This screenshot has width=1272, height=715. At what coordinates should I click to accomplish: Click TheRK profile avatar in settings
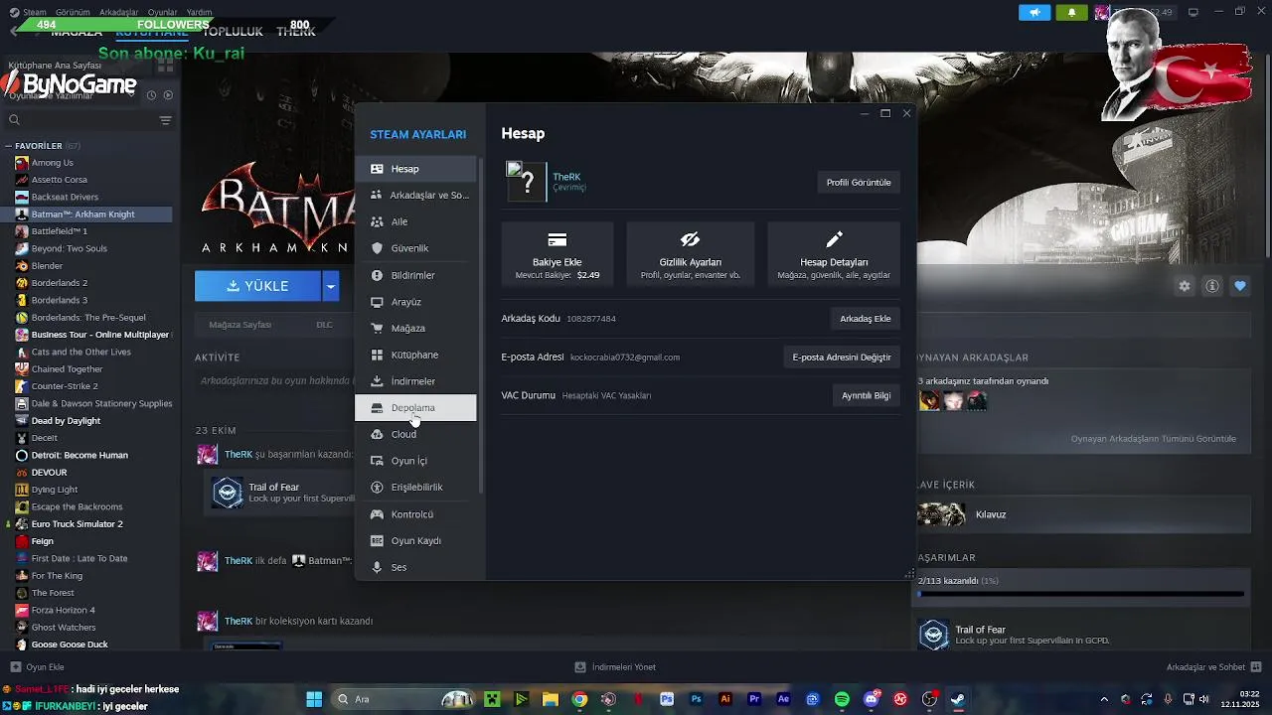click(527, 182)
